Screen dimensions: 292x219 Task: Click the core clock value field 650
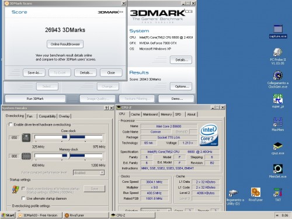tap(14, 138)
